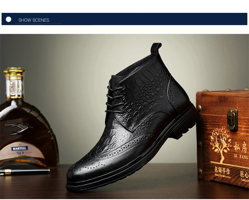
Task: Click the white circle bullet icon
Action: (x=9, y=19)
